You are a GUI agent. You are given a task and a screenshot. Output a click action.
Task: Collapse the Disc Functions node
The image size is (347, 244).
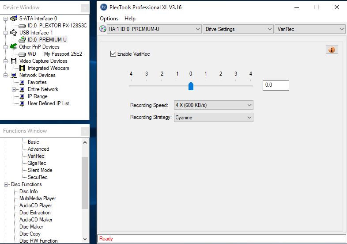(x=6, y=184)
